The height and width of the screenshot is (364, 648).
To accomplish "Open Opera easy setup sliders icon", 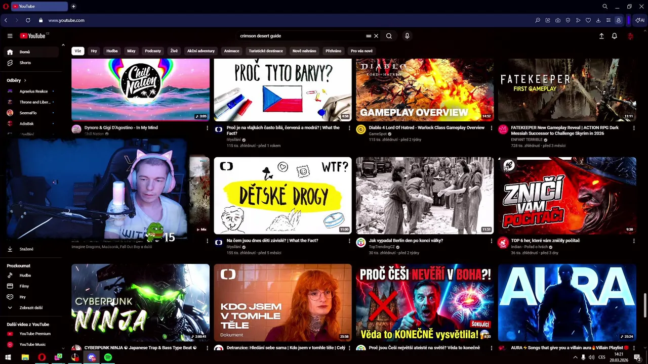I will 608,20.
